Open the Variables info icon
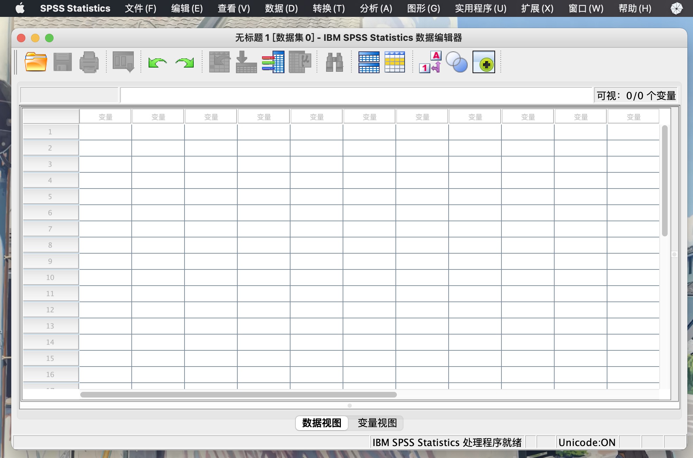Image resolution: width=693 pixels, height=458 pixels. (273, 62)
